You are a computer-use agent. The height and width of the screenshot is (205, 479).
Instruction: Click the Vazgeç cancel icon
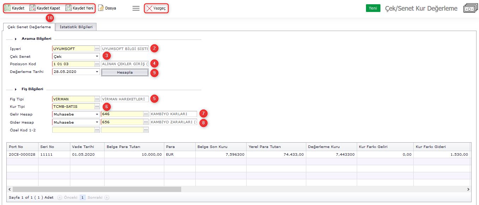(149, 8)
